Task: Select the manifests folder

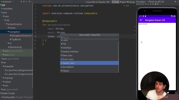Action: [x=7, y=9]
